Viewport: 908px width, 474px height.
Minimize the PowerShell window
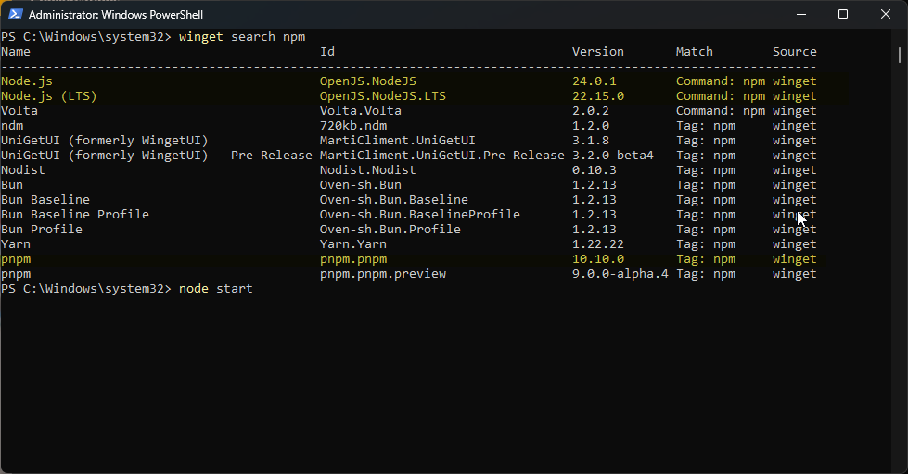(x=801, y=15)
